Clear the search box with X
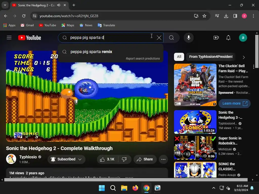259x194 pixels. pos(159,38)
